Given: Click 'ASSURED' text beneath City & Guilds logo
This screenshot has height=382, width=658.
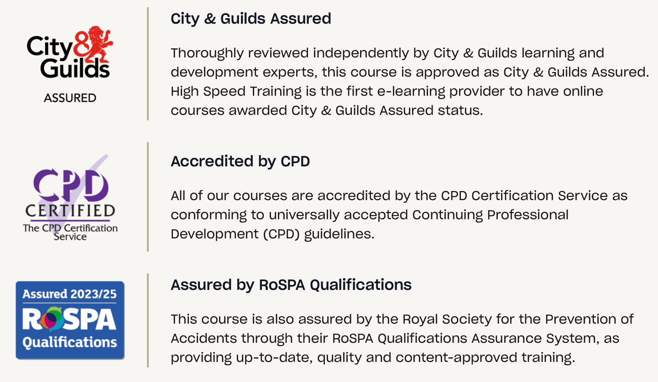Looking at the screenshot, I should tap(70, 98).
